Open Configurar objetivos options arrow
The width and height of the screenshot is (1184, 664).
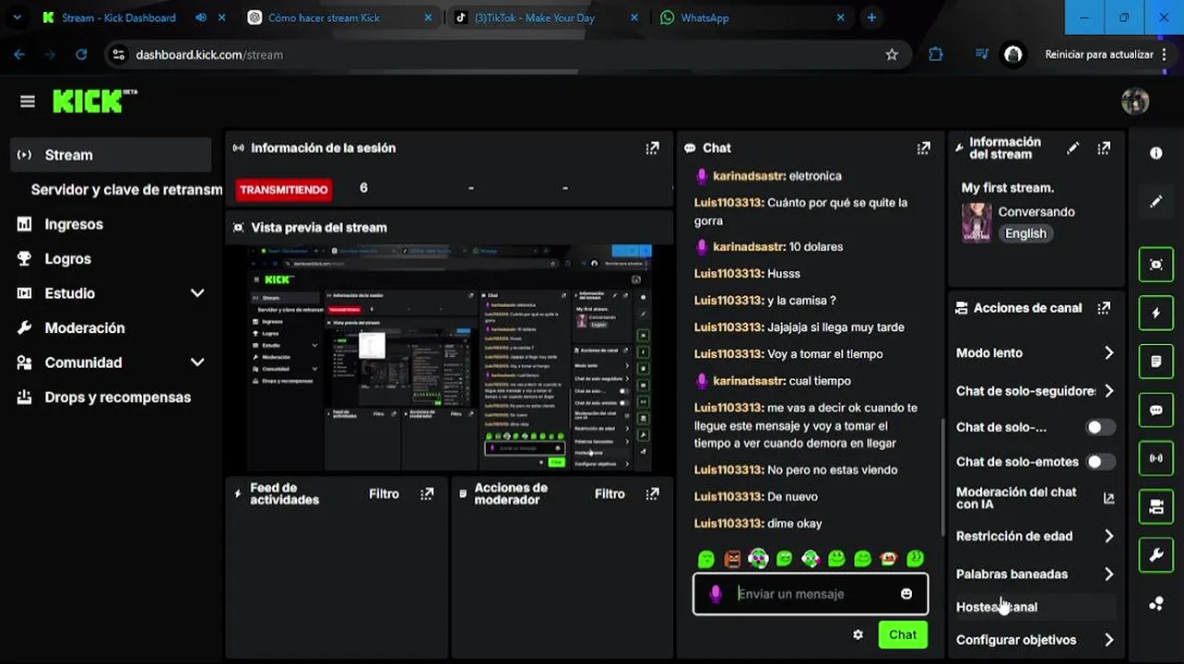click(1108, 640)
